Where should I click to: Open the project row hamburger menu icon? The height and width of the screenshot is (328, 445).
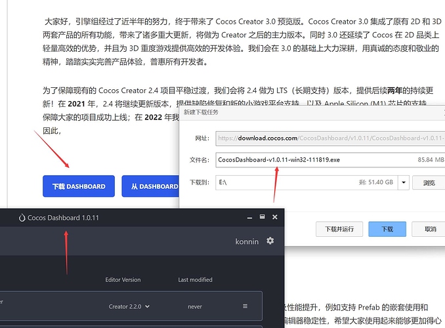[245, 306]
